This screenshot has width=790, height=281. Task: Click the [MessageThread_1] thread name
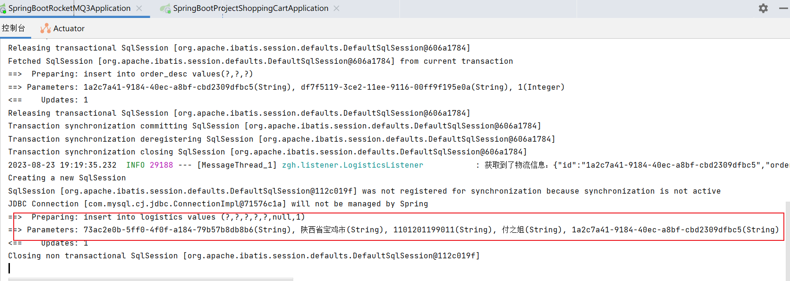click(237, 165)
